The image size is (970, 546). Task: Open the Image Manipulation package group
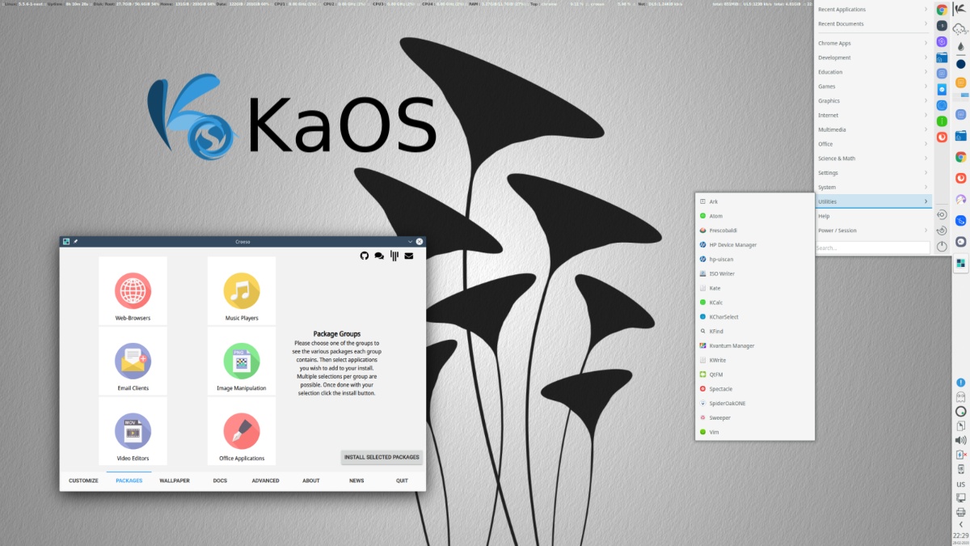click(x=242, y=361)
